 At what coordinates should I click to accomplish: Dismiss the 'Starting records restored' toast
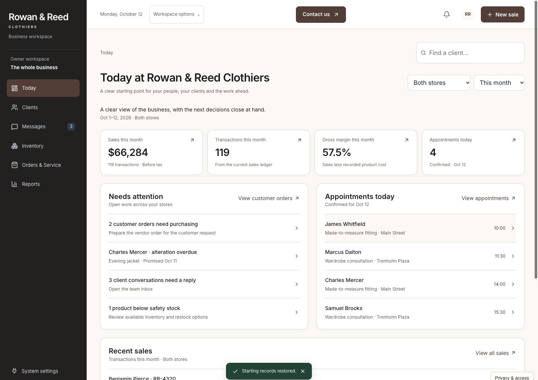[303, 371]
